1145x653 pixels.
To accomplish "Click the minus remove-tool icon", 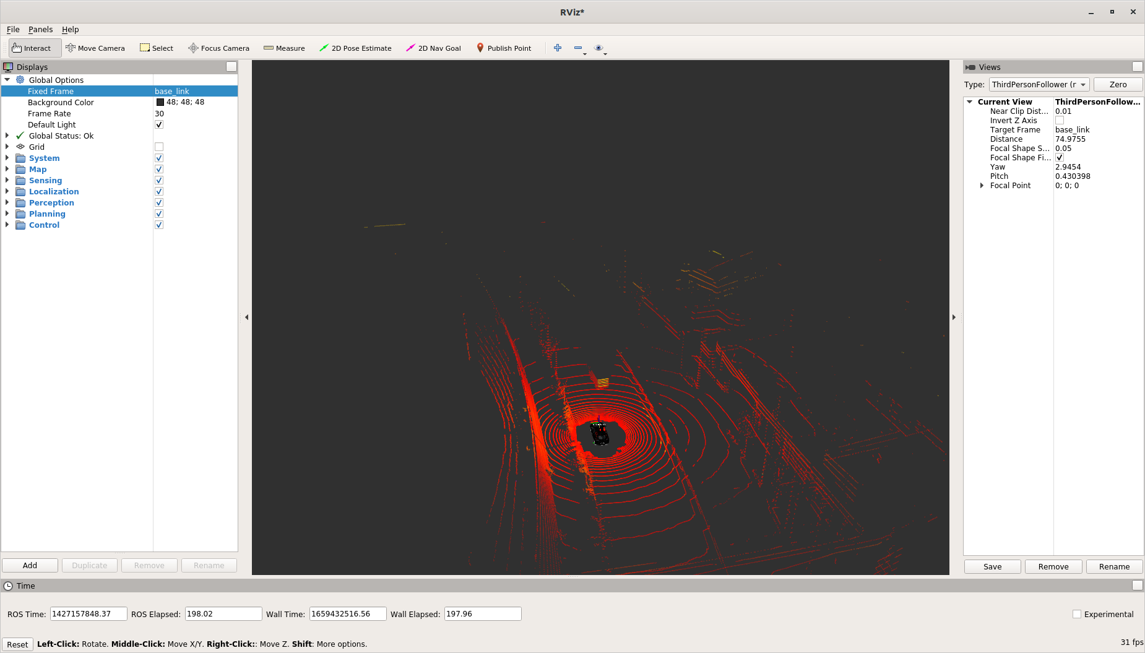I will pyautogui.click(x=578, y=48).
